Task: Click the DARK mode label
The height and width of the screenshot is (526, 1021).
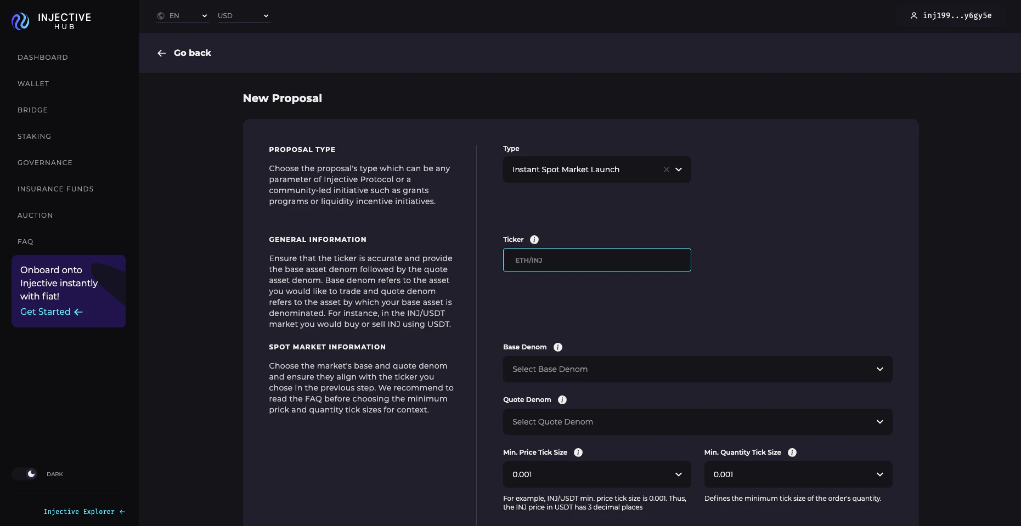Action: pos(55,474)
